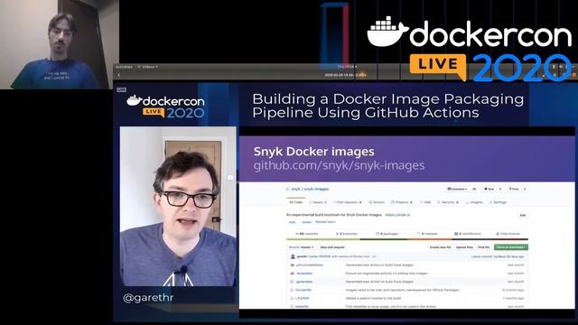
Task: Switch to the Security tab
Action: (x=448, y=202)
